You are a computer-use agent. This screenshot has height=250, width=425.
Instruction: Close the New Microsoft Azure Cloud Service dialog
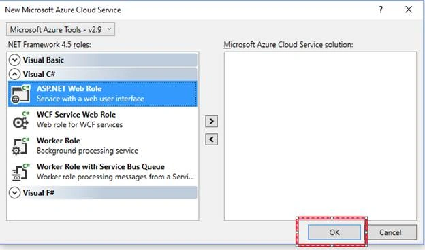click(x=409, y=10)
